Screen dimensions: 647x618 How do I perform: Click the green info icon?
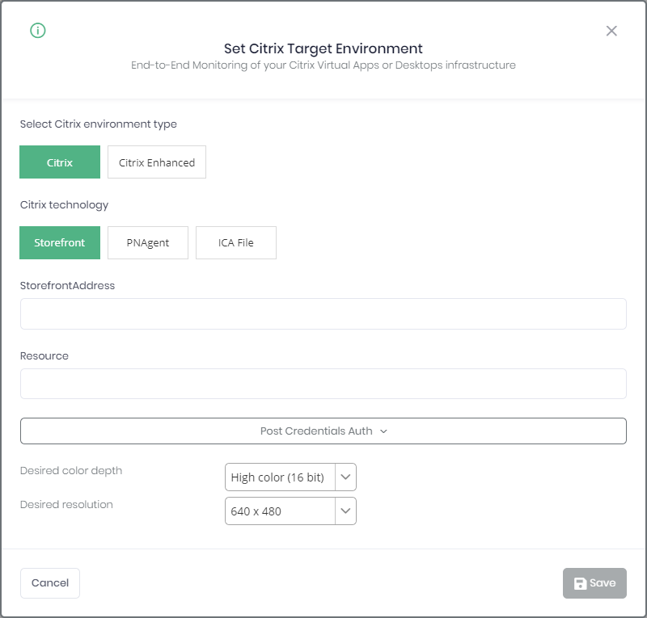[x=37, y=31]
